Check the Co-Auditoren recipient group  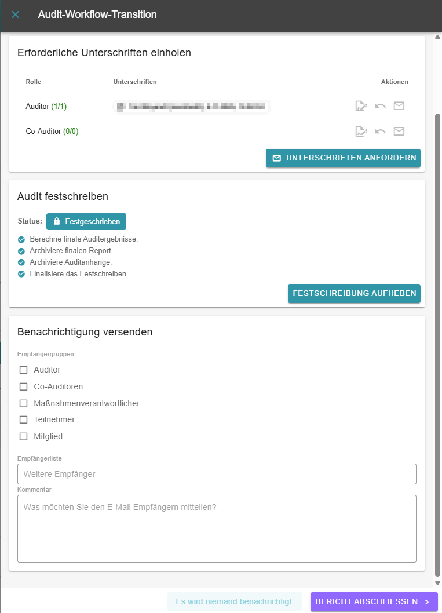pyautogui.click(x=24, y=386)
